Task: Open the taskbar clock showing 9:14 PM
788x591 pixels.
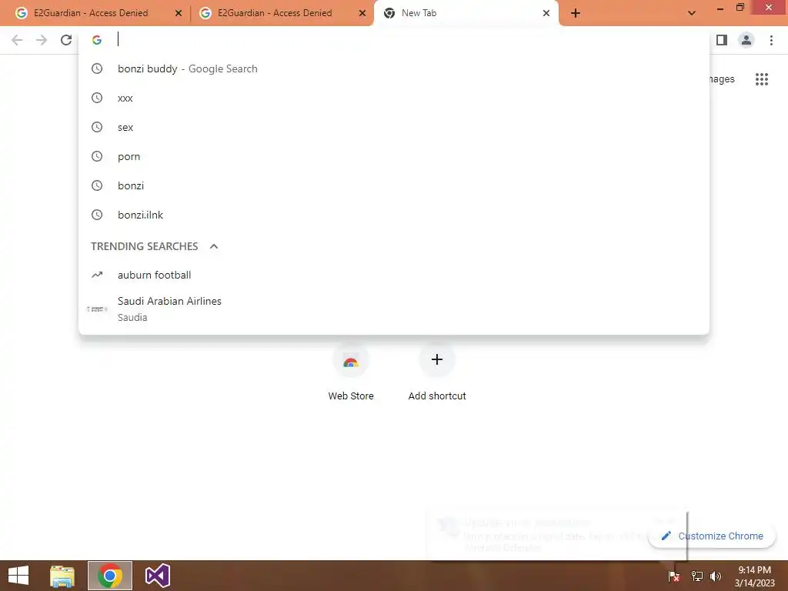Action: [754, 576]
